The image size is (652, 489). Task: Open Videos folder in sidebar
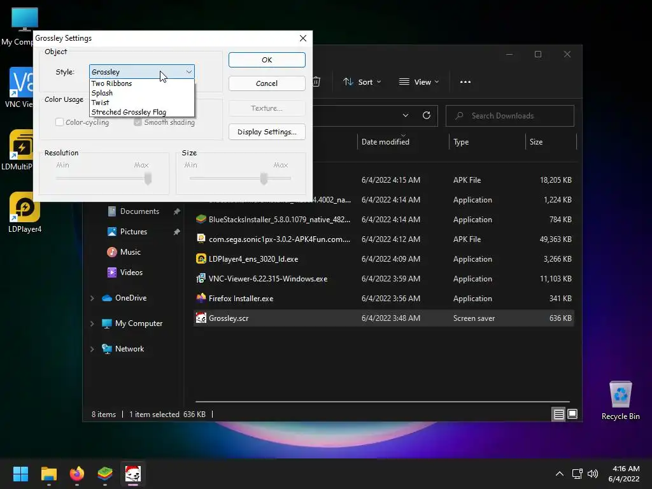tap(131, 273)
